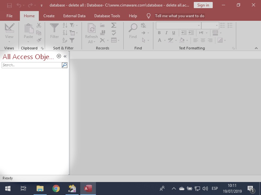Collapse the Navigation Pane with double chevron
This screenshot has width=261, height=195.
point(65,56)
